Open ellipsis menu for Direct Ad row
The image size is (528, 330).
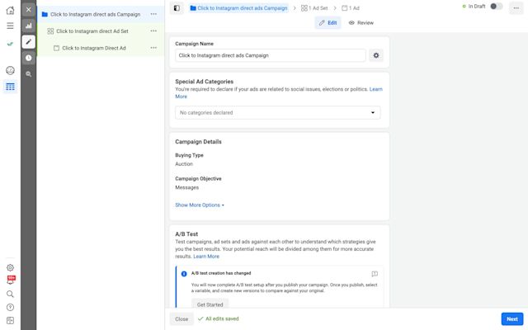click(x=153, y=48)
